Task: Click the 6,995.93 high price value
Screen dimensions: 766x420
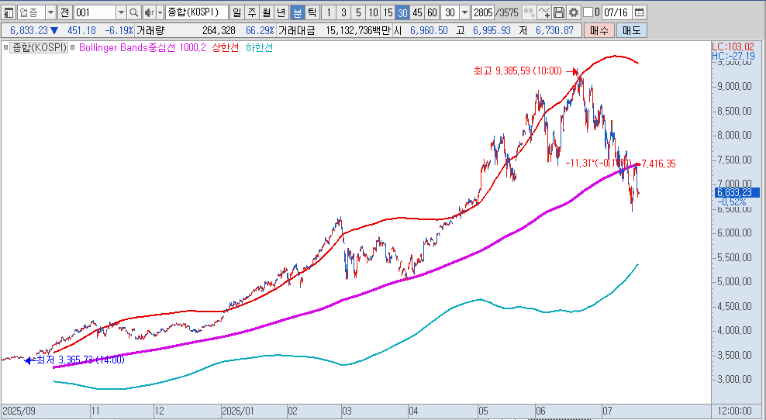Action: [492, 30]
